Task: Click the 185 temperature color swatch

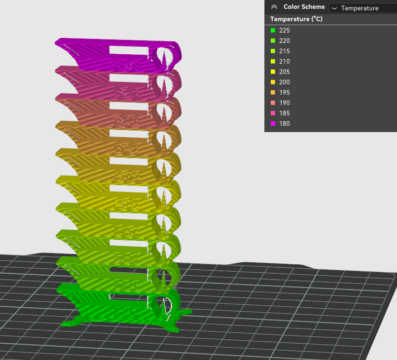Action: coord(273,113)
